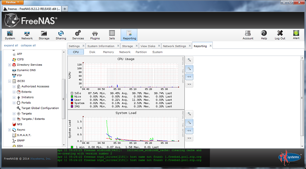This screenshot has height=169, width=306.
Task: Expand the Initiators node
Action: point(14,97)
